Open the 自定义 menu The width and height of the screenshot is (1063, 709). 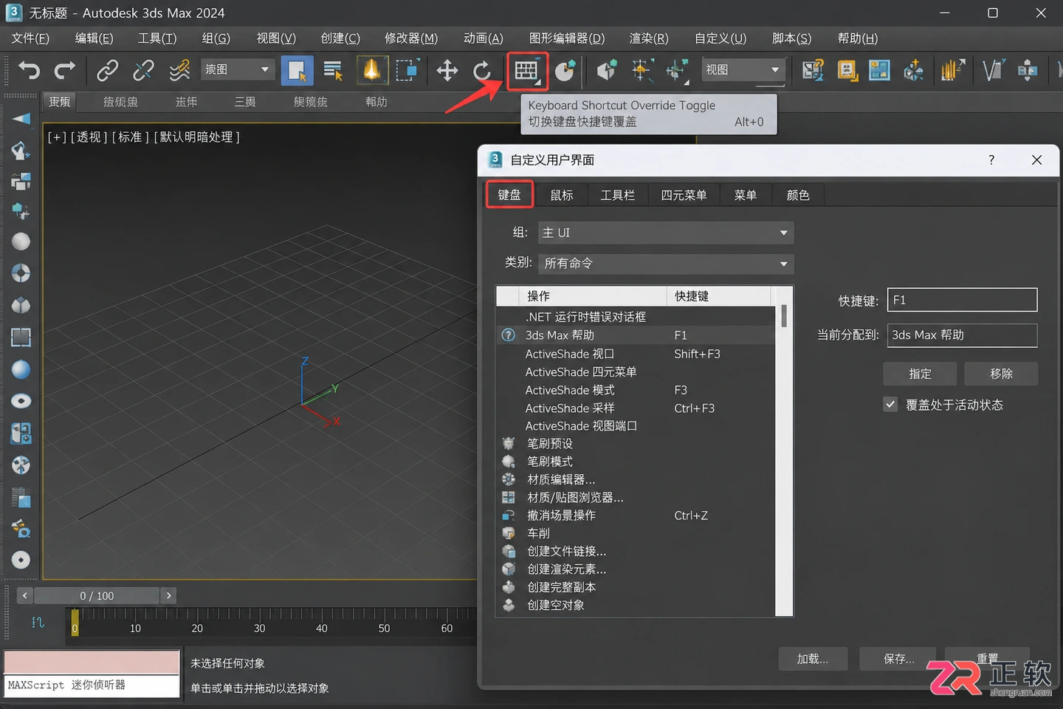(720, 38)
